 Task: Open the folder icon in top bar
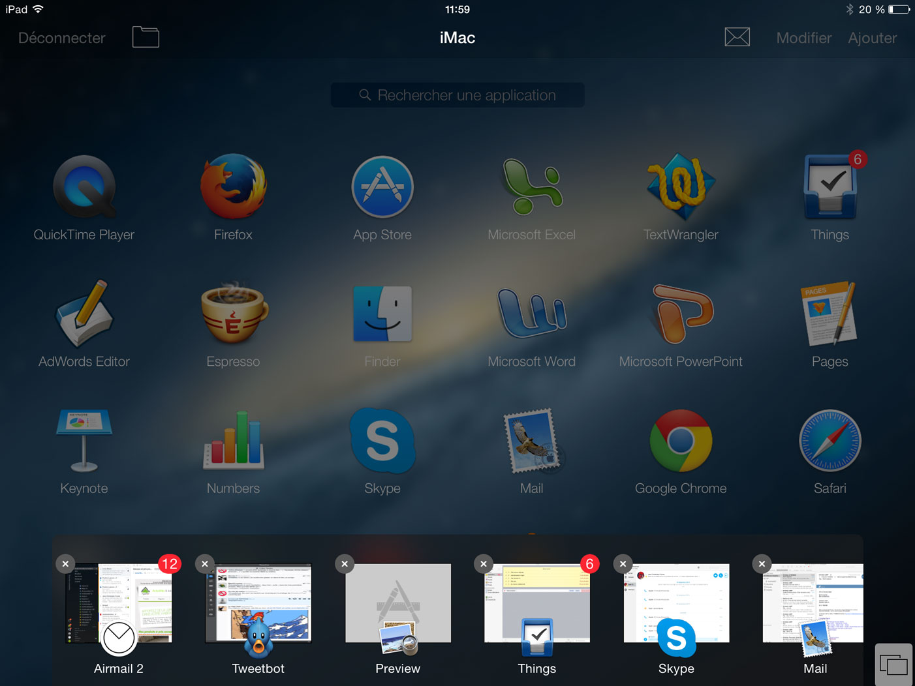(x=146, y=37)
